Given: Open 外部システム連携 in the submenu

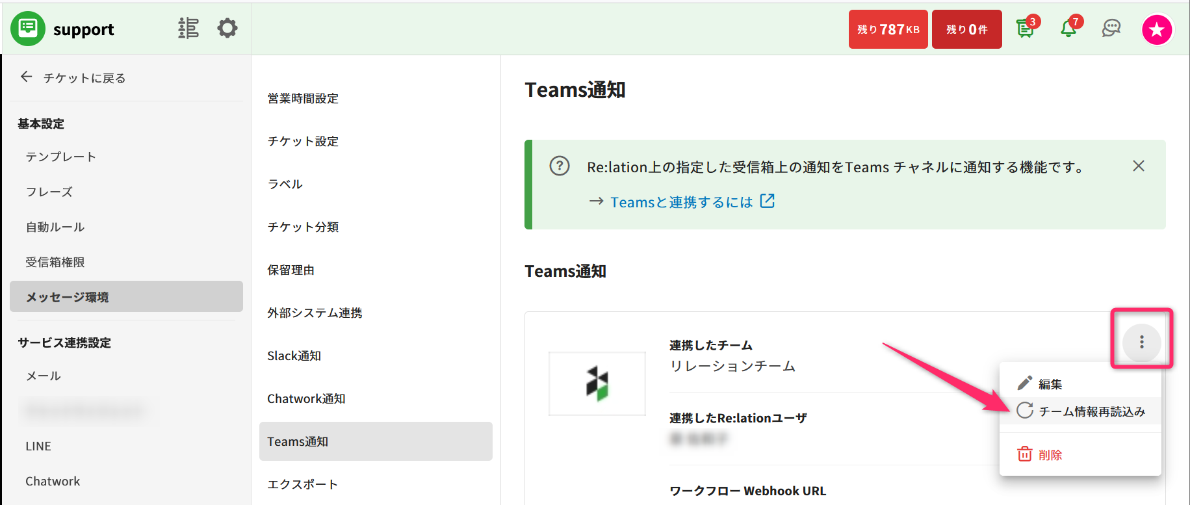Looking at the screenshot, I should tap(315, 313).
